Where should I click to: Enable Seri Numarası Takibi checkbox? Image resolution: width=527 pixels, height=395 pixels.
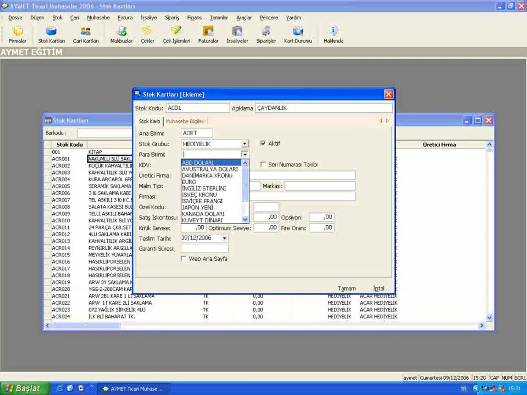(x=263, y=165)
